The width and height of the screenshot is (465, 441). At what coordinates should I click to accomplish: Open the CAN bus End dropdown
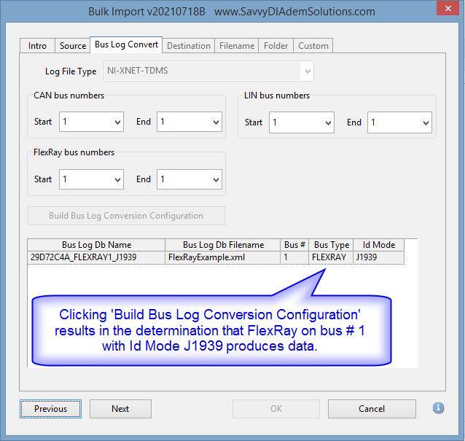(x=189, y=122)
